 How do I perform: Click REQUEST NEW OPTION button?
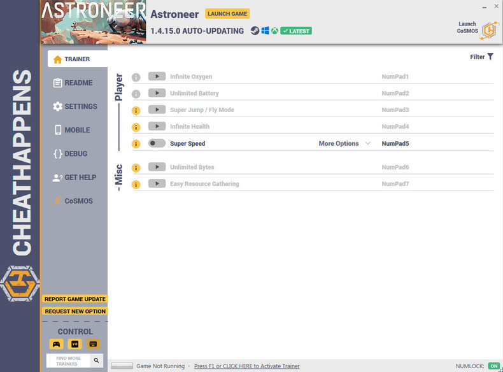[75, 311]
